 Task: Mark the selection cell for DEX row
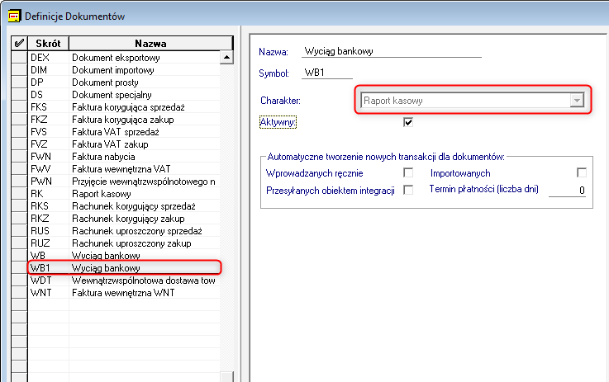pos(19,58)
